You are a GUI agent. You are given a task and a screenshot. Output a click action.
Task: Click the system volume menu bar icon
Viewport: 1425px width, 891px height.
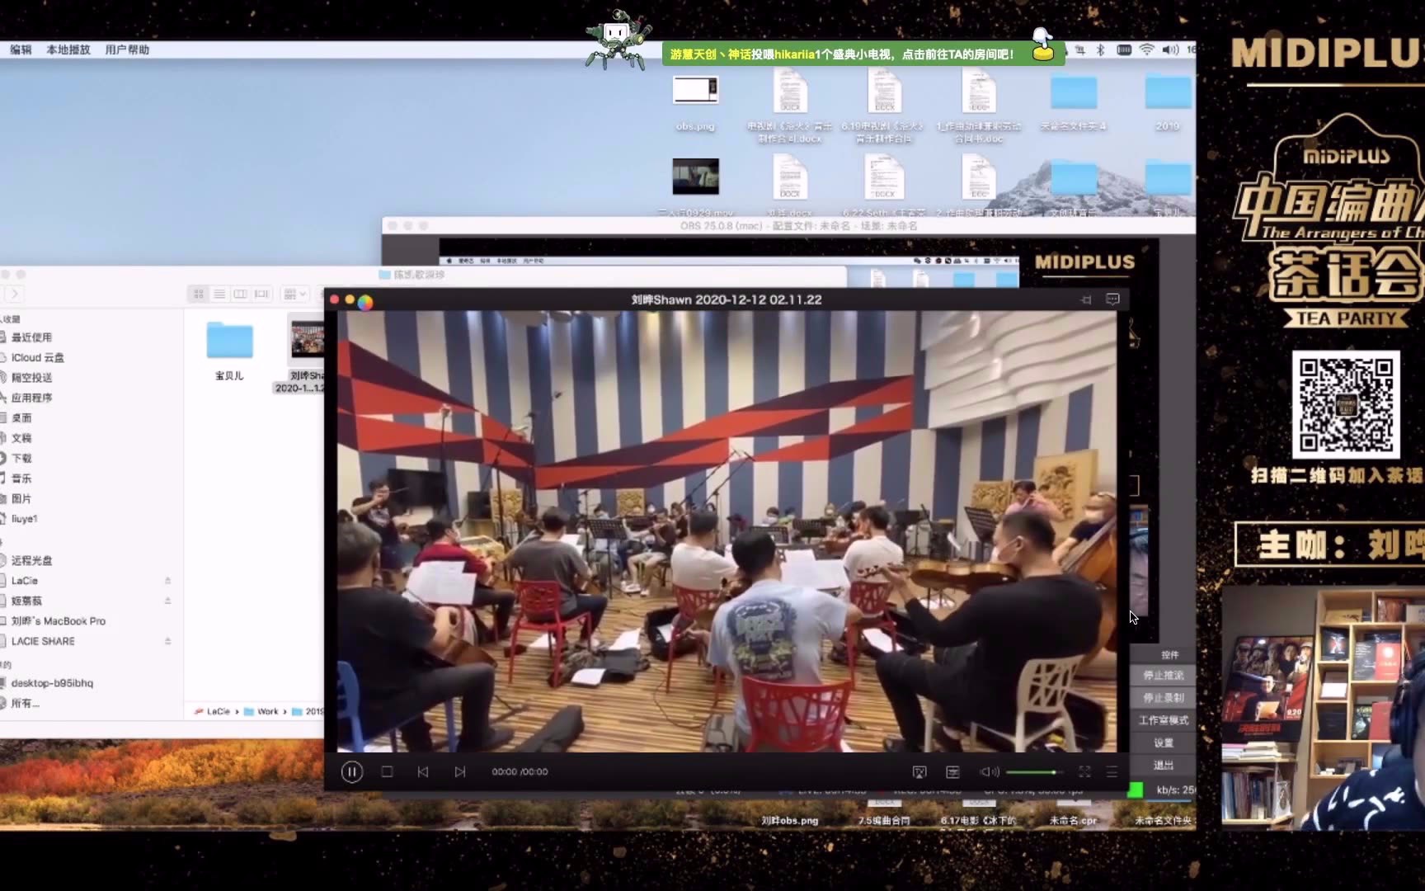(1170, 49)
